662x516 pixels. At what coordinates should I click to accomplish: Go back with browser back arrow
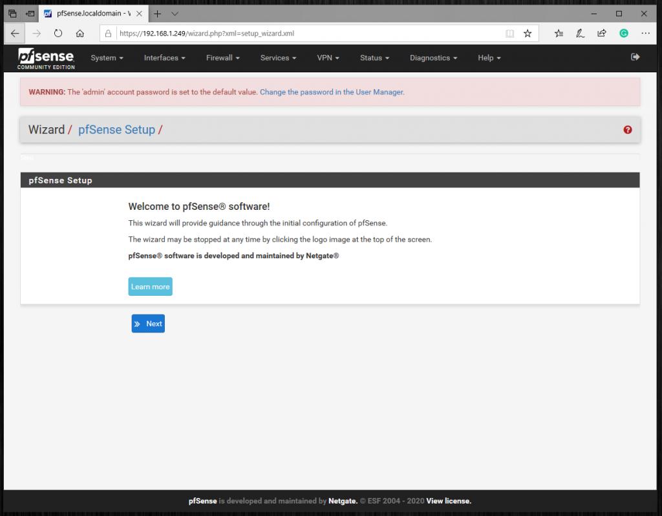(x=15, y=34)
